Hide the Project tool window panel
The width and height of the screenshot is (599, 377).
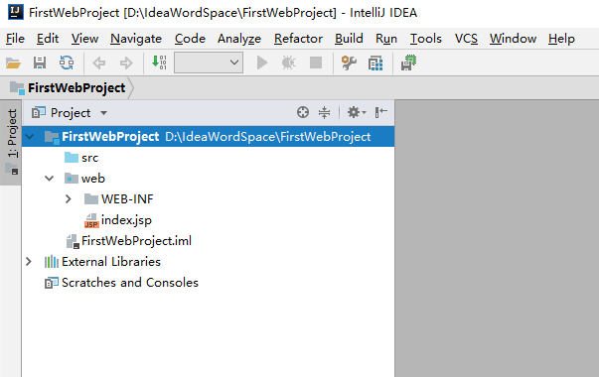[380, 112]
